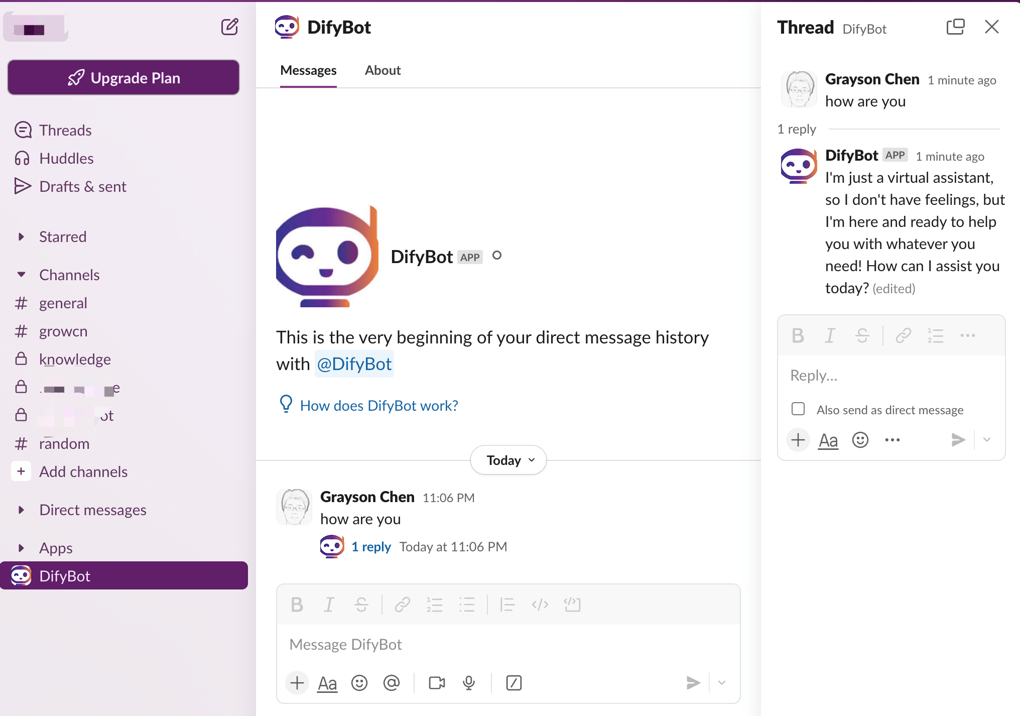Switch to the About tab

point(382,70)
